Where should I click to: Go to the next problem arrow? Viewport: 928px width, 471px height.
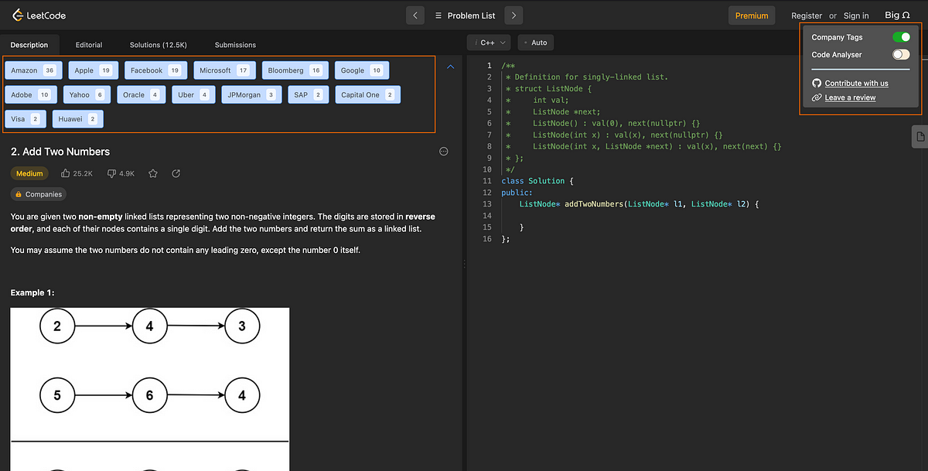514,15
